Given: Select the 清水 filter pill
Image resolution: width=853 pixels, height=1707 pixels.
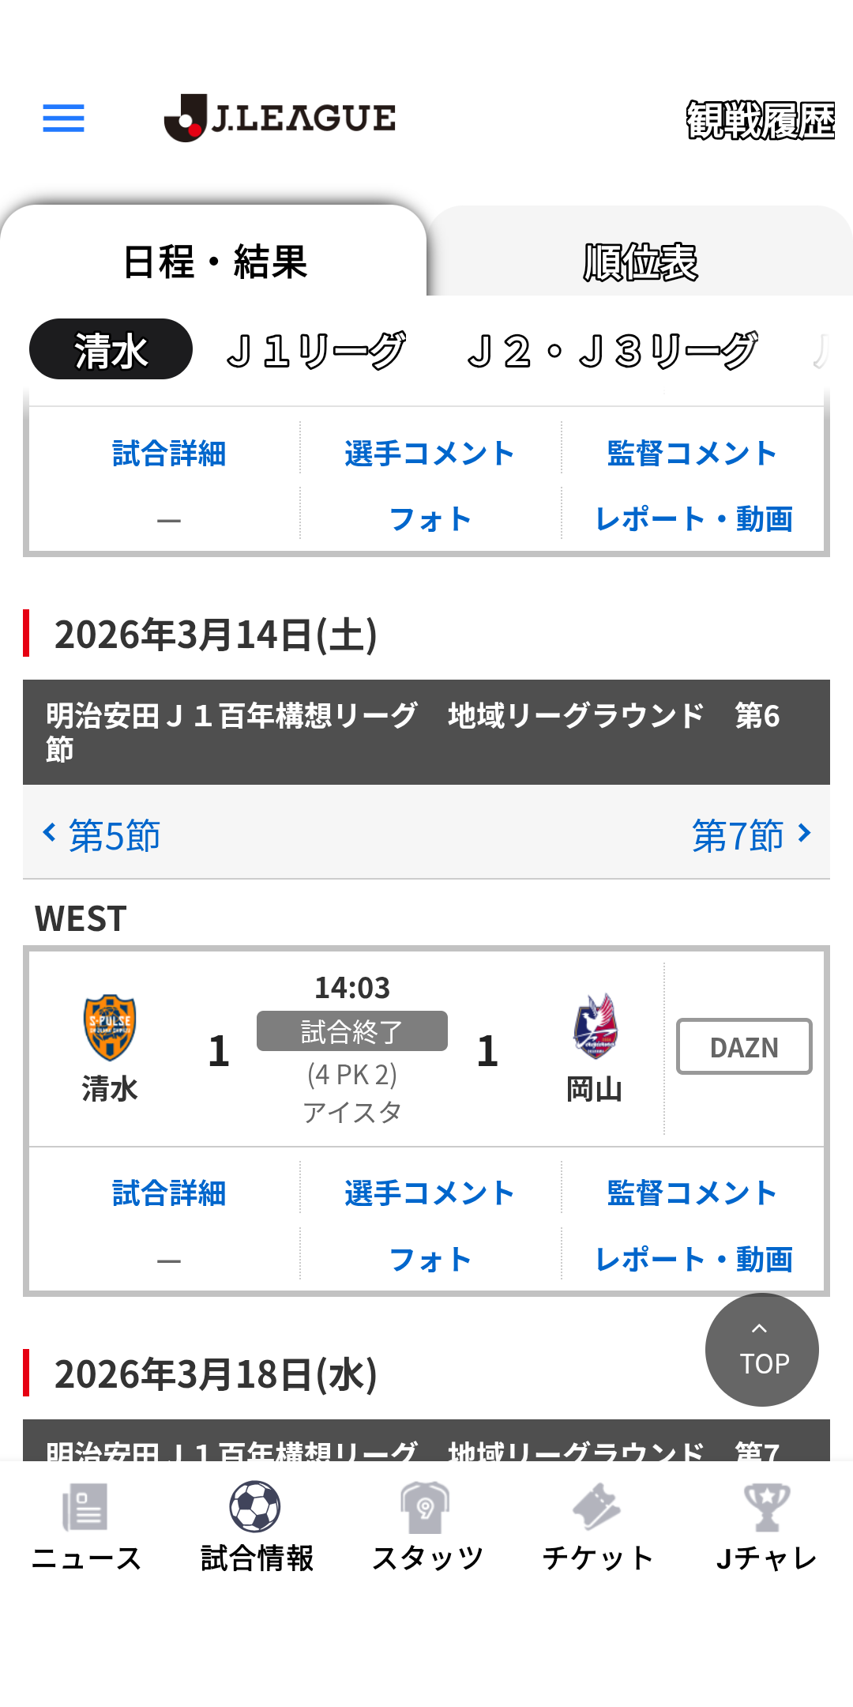Looking at the screenshot, I should pos(111,350).
